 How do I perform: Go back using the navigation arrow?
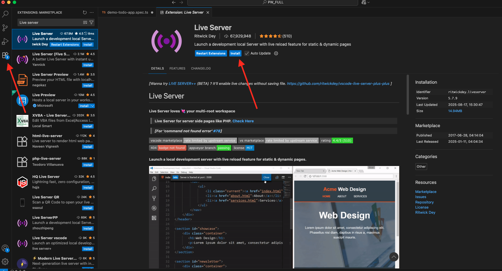tap(174, 2)
